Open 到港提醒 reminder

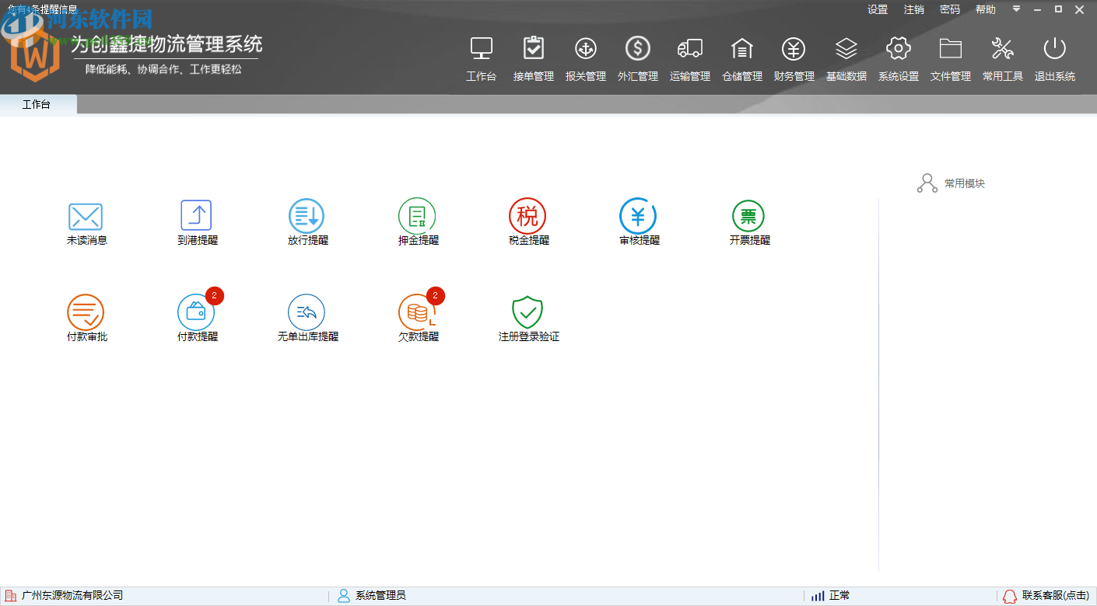click(x=197, y=215)
